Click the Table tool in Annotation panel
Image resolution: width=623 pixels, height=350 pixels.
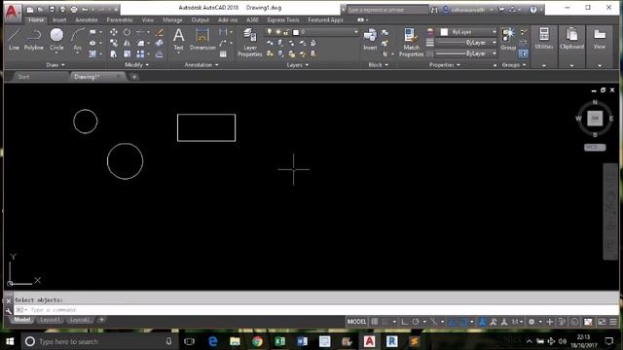223,54
